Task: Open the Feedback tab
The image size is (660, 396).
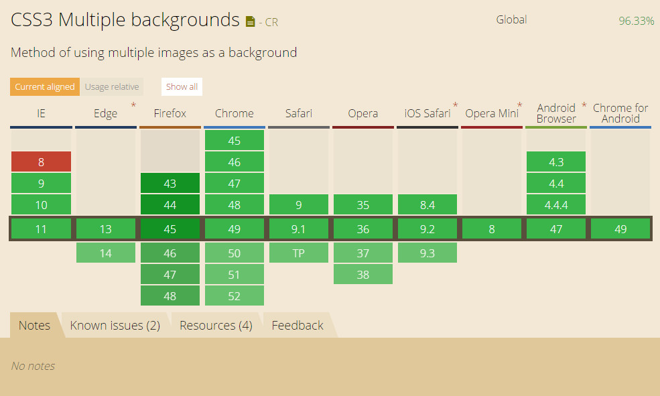Action: [298, 325]
